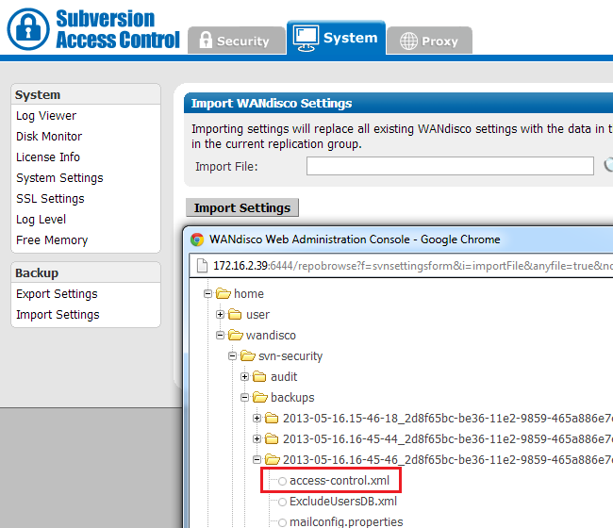
Task: Click the Chrome icon in popup title bar
Action: click(197, 239)
